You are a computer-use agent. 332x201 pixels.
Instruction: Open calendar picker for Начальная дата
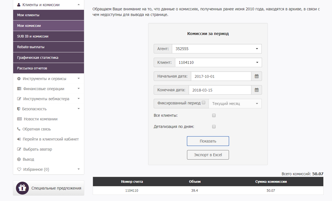point(256,76)
